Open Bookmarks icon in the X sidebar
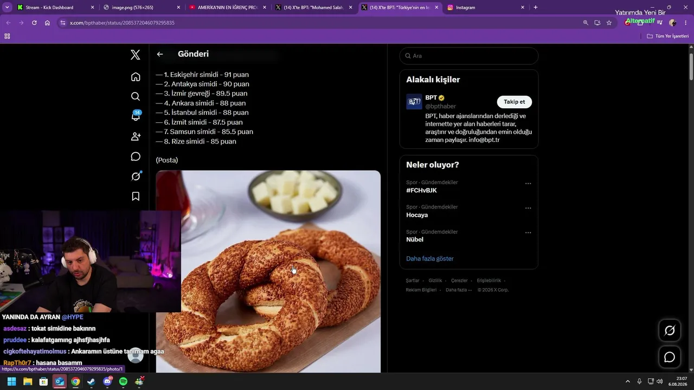Image resolution: width=694 pixels, height=390 pixels. pos(136,196)
